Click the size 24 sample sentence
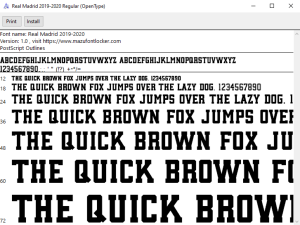300x225 pixels. tap(152, 99)
